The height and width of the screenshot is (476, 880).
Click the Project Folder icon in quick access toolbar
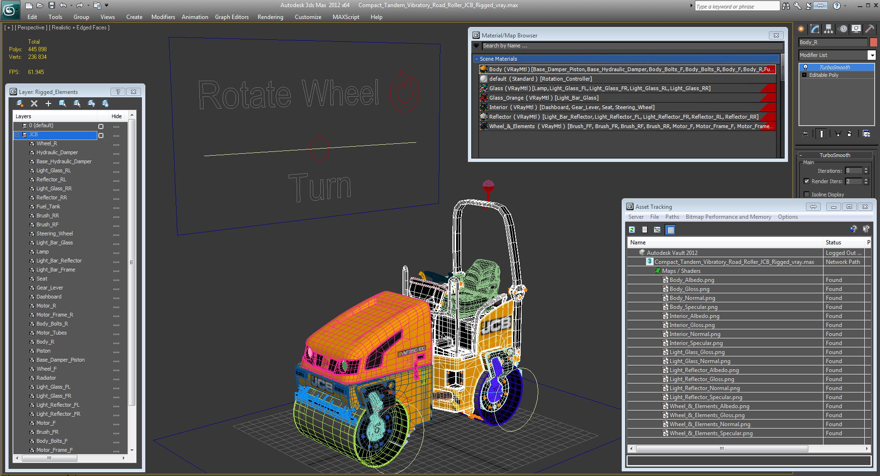coord(97,6)
